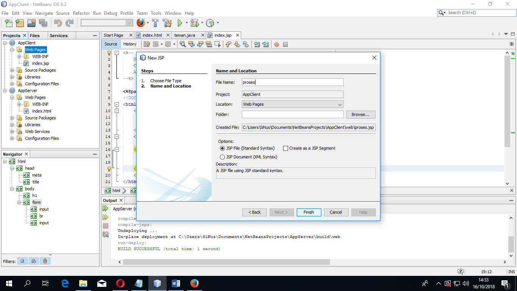Select JSP File (Standard Syntax) radio option
Viewport: 517px width, 291px height.
[223, 148]
